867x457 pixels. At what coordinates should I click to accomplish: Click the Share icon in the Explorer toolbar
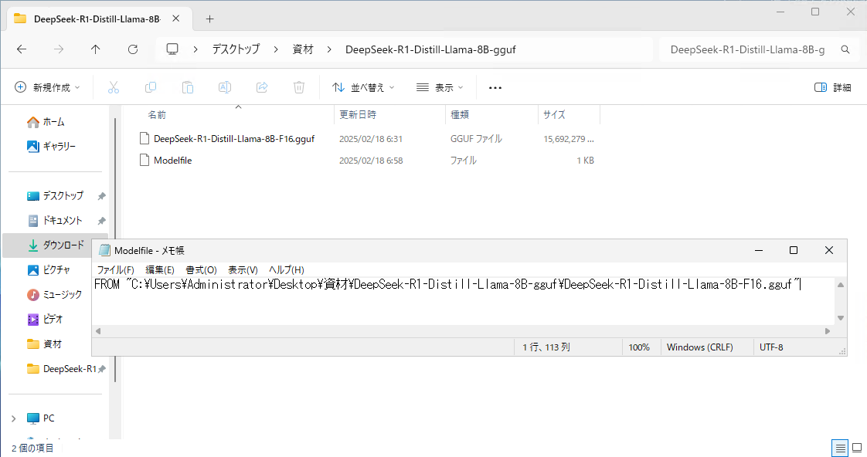pyautogui.click(x=262, y=87)
